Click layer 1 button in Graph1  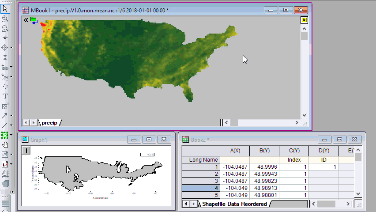pyautogui.click(x=26, y=151)
